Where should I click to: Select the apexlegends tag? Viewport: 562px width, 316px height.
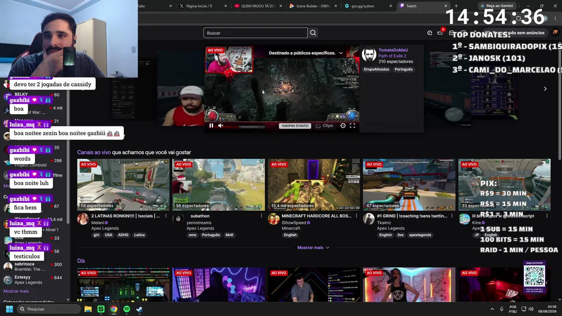click(x=420, y=235)
